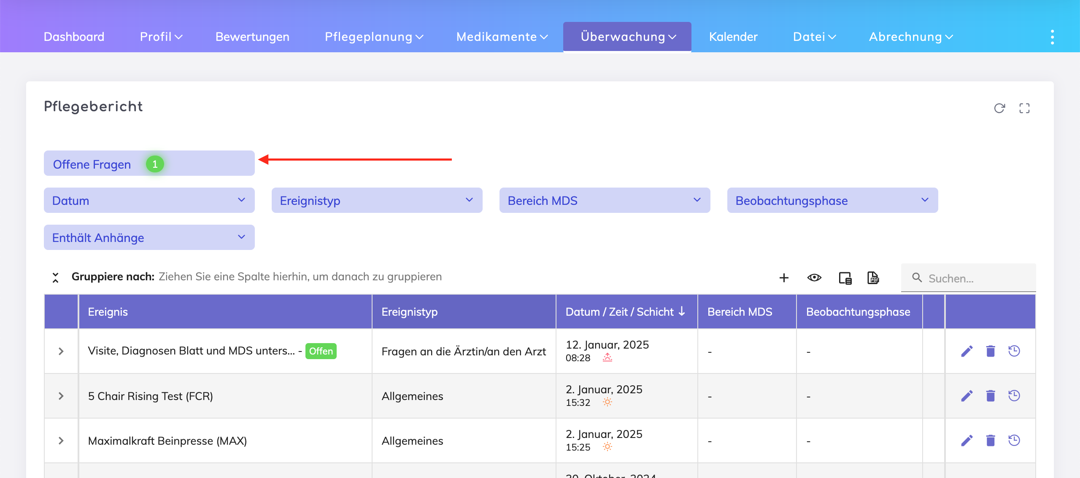Screen dimensions: 1080x478
Task: Click the plus icon to add entry
Action: pos(784,278)
